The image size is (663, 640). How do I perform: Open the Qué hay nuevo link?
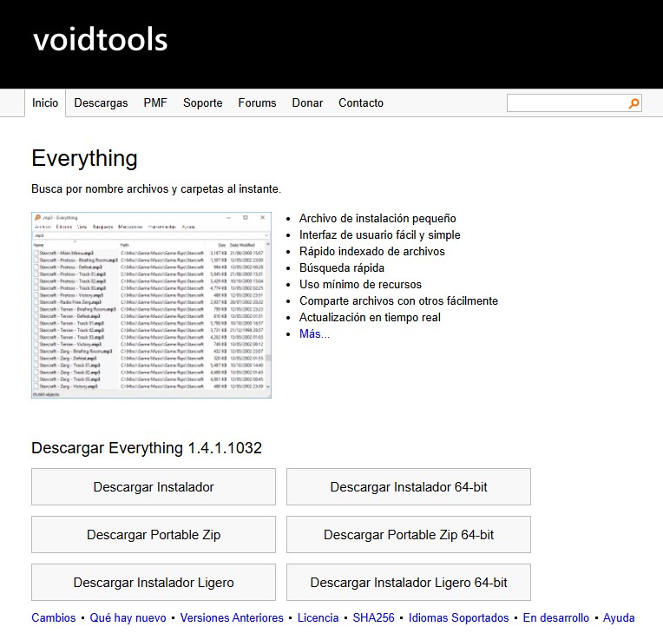pos(128,617)
